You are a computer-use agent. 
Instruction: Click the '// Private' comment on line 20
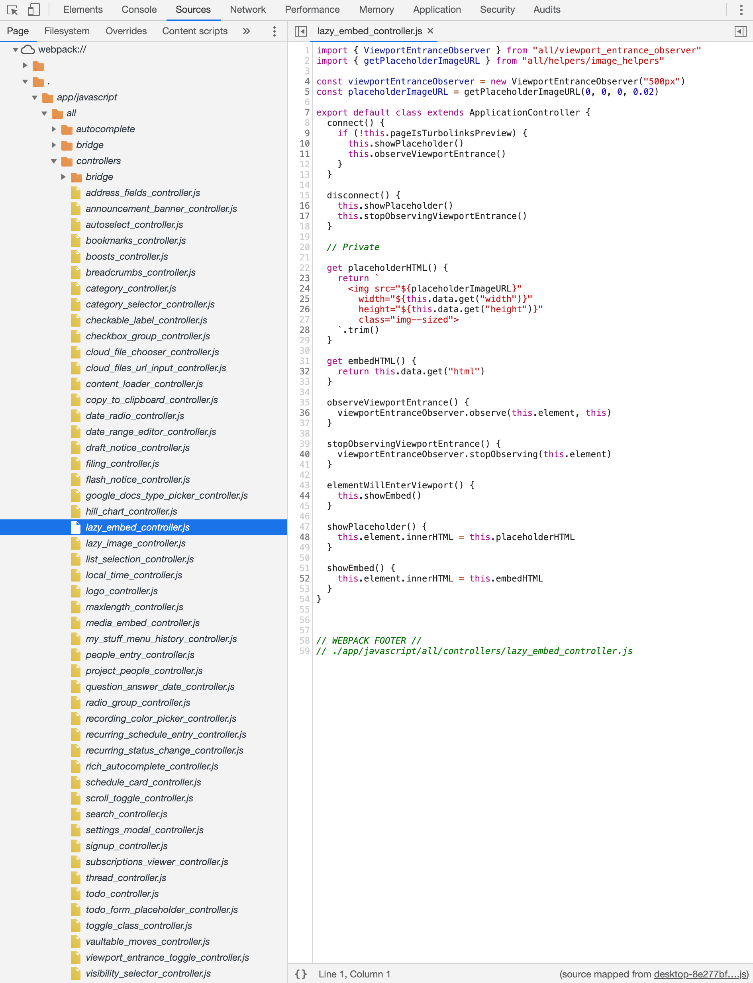pyautogui.click(x=353, y=247)
